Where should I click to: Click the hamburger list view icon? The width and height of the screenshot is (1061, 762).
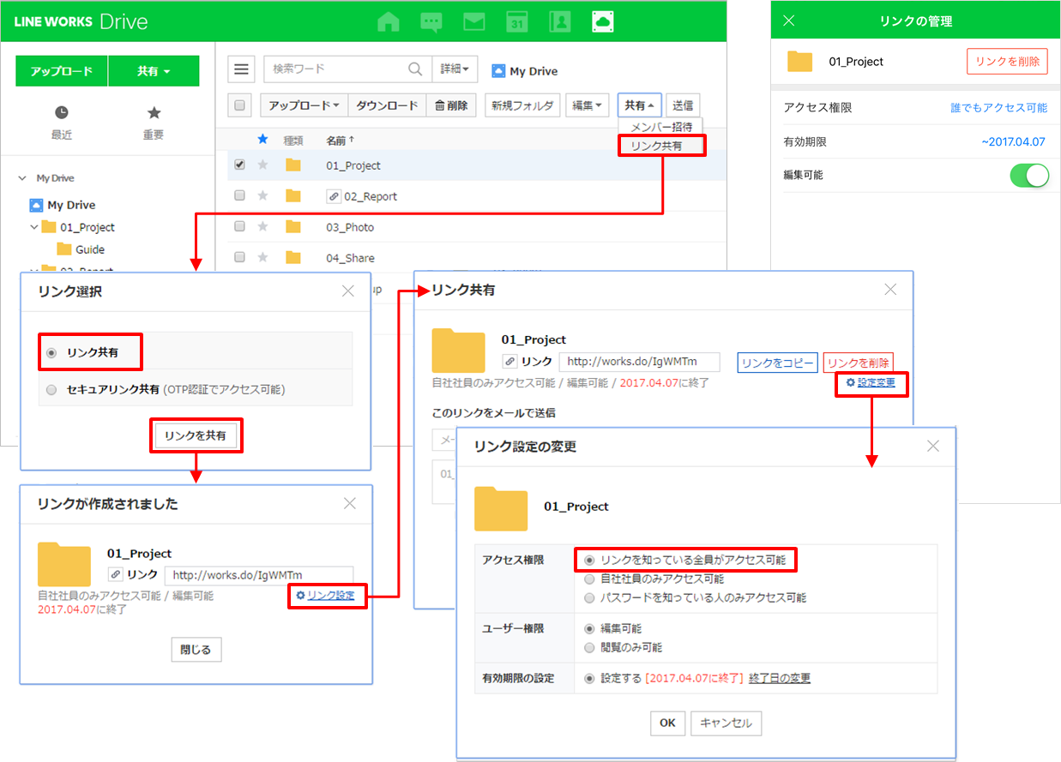(x=242, y=69)
